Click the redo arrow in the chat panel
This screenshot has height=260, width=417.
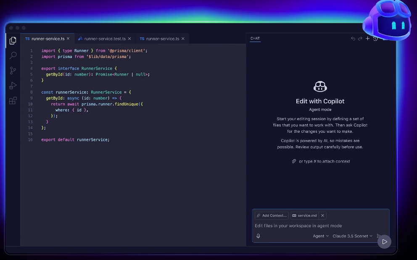coord(360,38)
